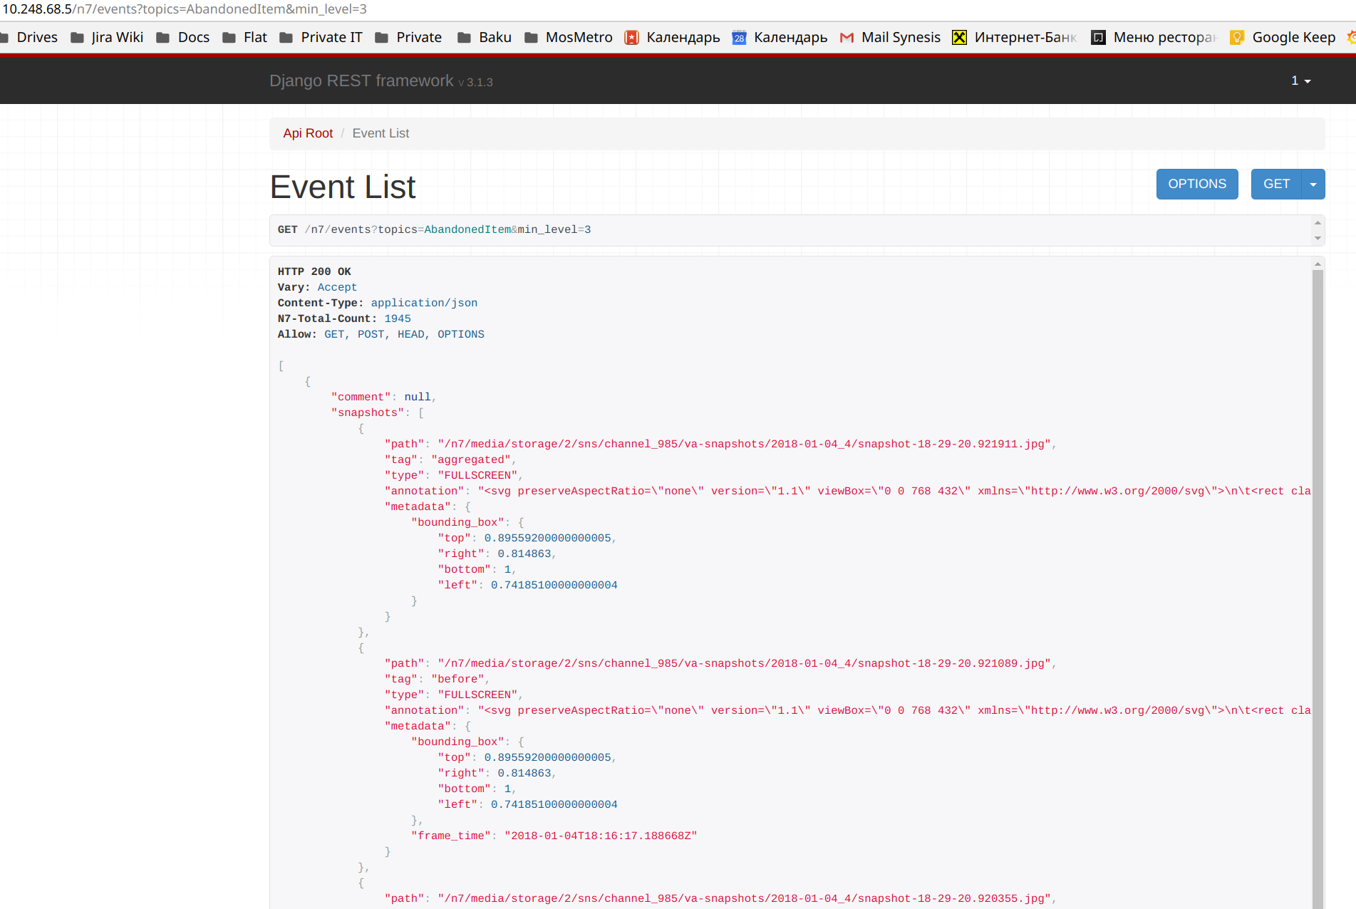
Task: Open the Интернет-Банк bookmark
Action: (x=1015, y=37)
